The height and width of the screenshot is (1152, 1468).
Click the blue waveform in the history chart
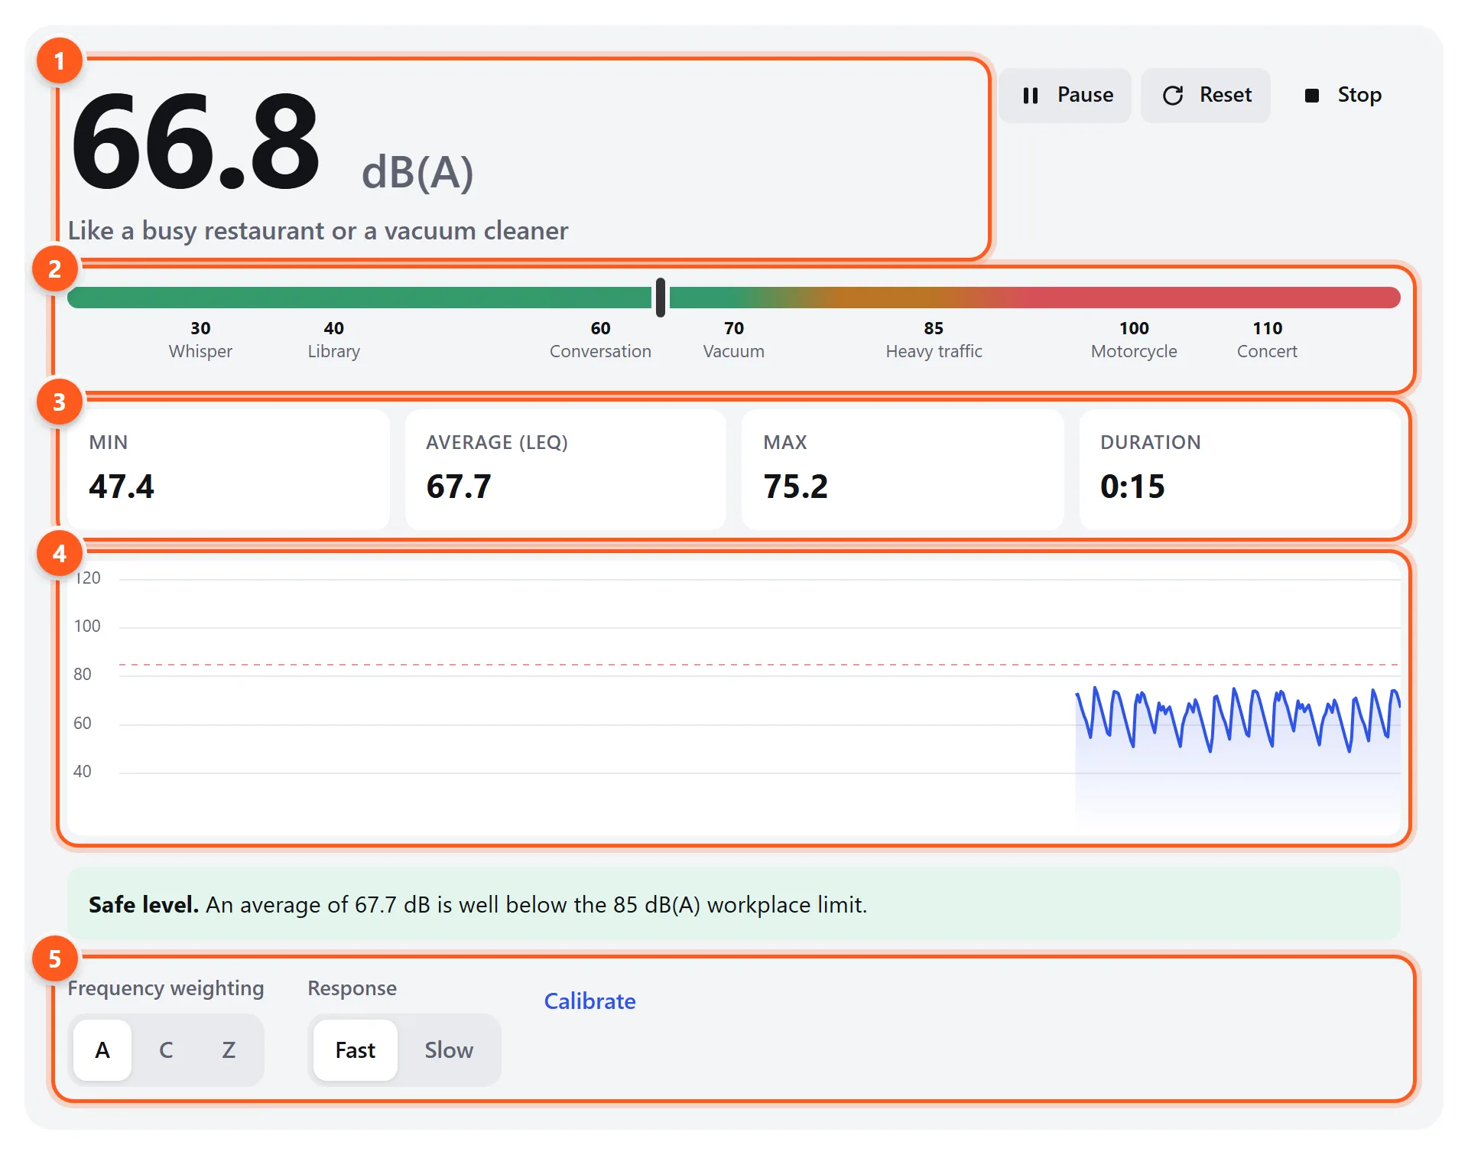[1237, 719]
